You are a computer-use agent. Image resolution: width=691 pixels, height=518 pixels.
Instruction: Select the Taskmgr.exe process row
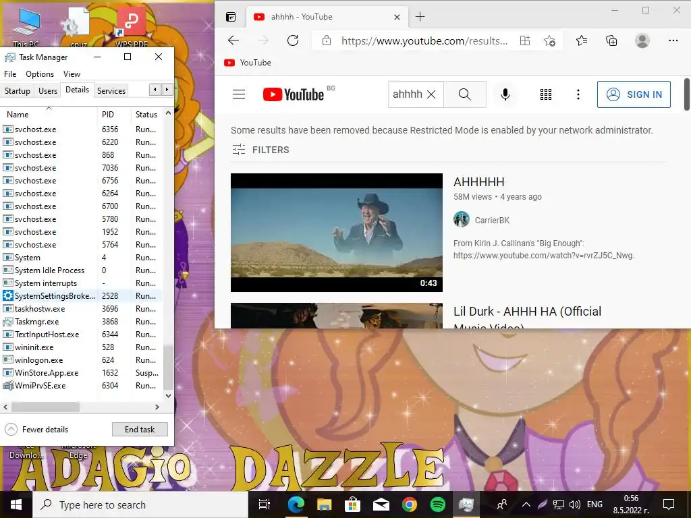pos(82,322)
